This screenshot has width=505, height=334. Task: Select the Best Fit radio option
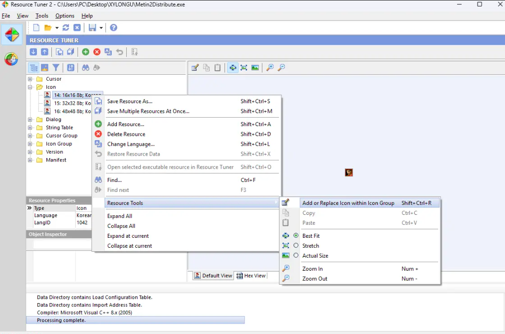(x=296, y=236)
